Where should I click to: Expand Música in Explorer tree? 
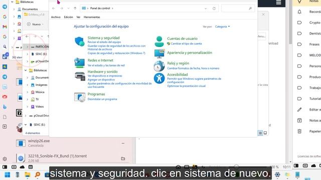[27, 92]
